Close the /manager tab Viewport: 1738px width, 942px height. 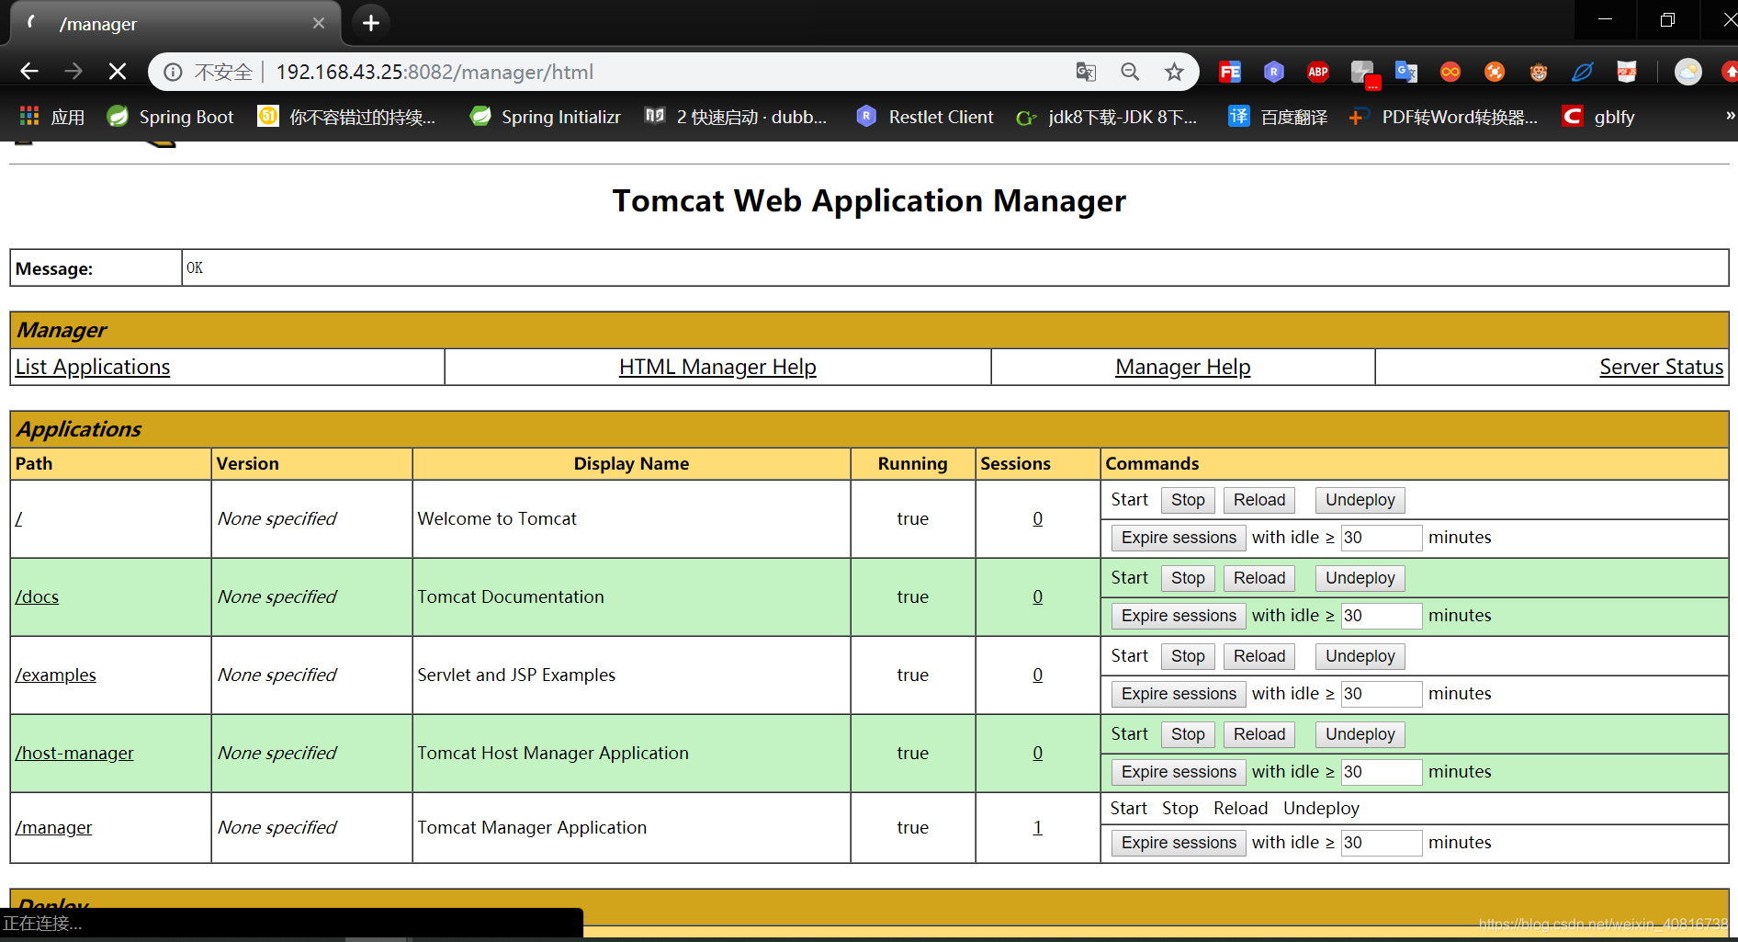coord(319,23)
